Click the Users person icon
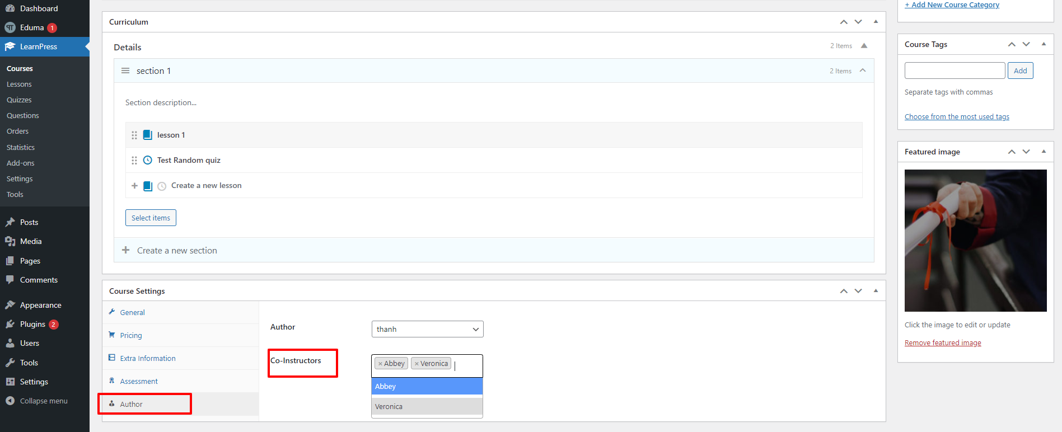Viewport: 1062px width, 432px height. (10, 343)
